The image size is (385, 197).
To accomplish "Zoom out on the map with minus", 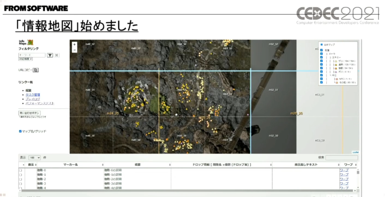I will pyautogui.click(x=75, y=50).
